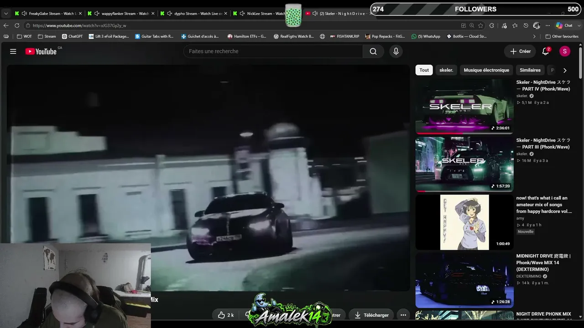
Task: Show more bookmarks with the overflow chevron
Action: (534, 36)
